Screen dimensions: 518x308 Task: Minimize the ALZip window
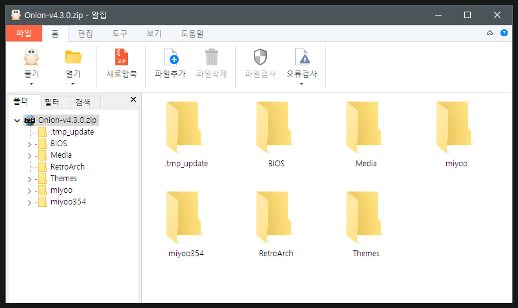438,15
